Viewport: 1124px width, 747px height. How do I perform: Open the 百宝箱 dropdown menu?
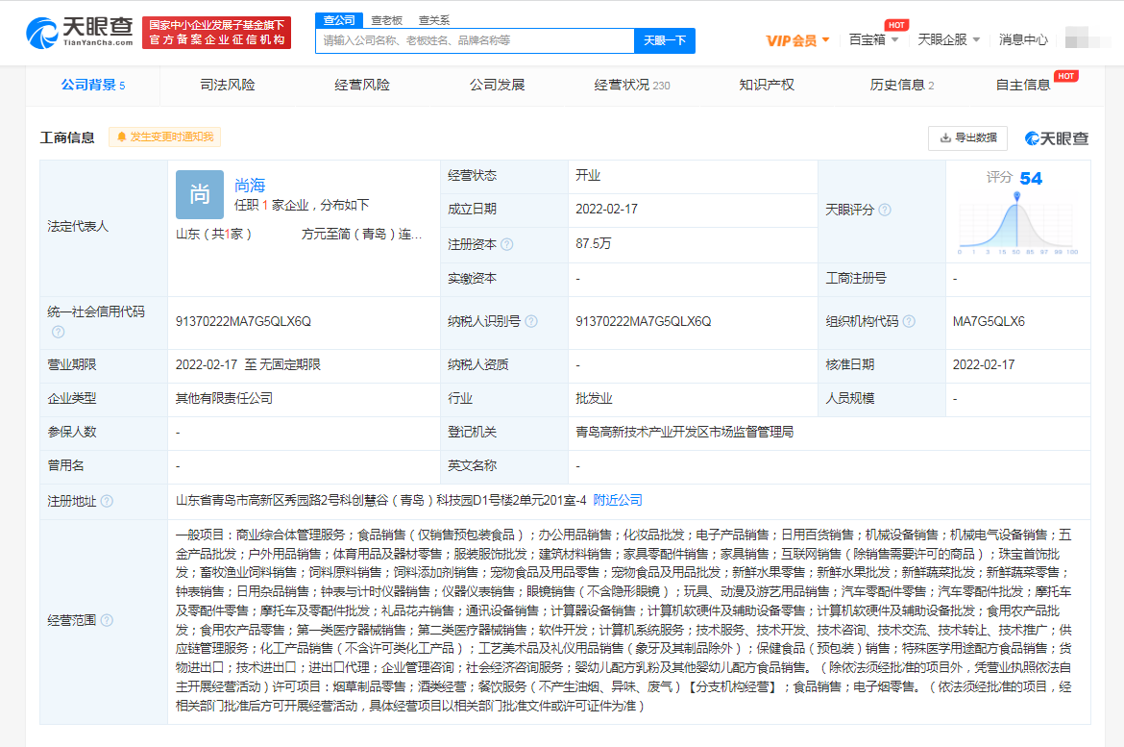click(x=874, y=39)
